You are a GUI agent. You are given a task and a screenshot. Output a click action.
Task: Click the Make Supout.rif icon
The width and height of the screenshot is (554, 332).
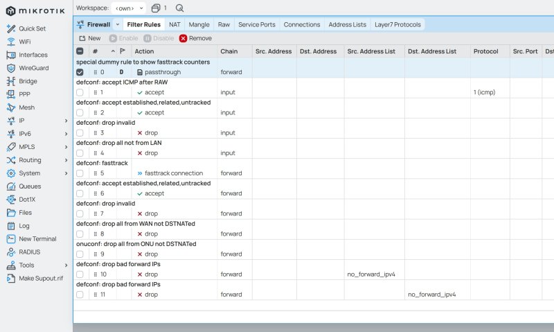tap(11, 278)
